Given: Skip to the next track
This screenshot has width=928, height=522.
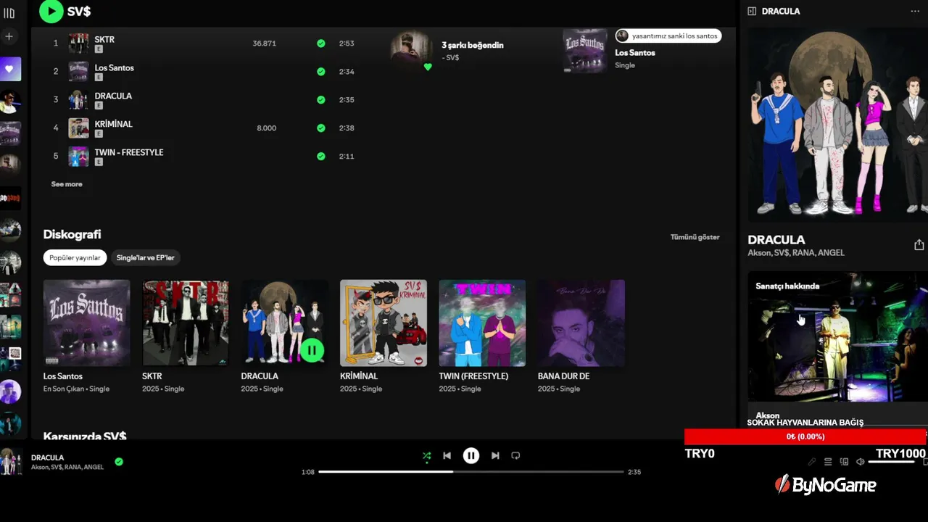Looking at the screenshot, I should 495,456.
